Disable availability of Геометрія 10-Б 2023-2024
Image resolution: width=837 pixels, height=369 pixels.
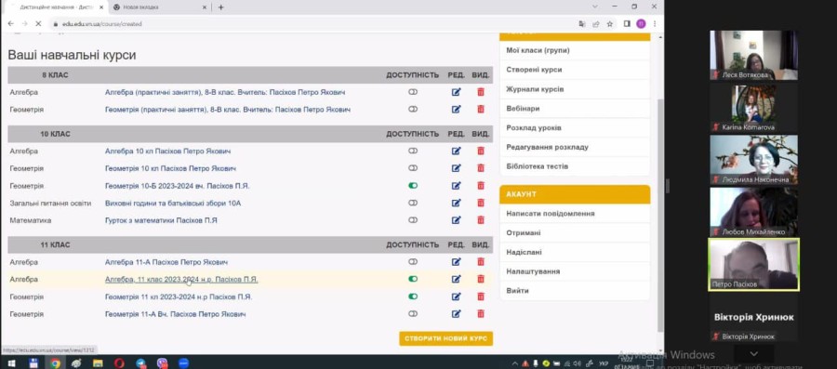[x=413, y=186]
